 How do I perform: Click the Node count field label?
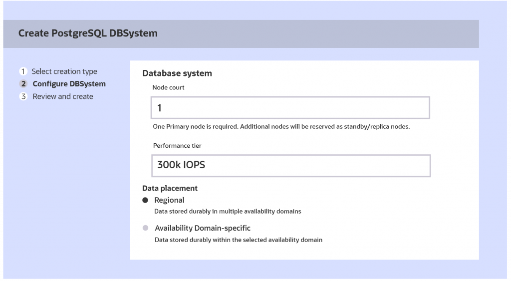point(168,88)
